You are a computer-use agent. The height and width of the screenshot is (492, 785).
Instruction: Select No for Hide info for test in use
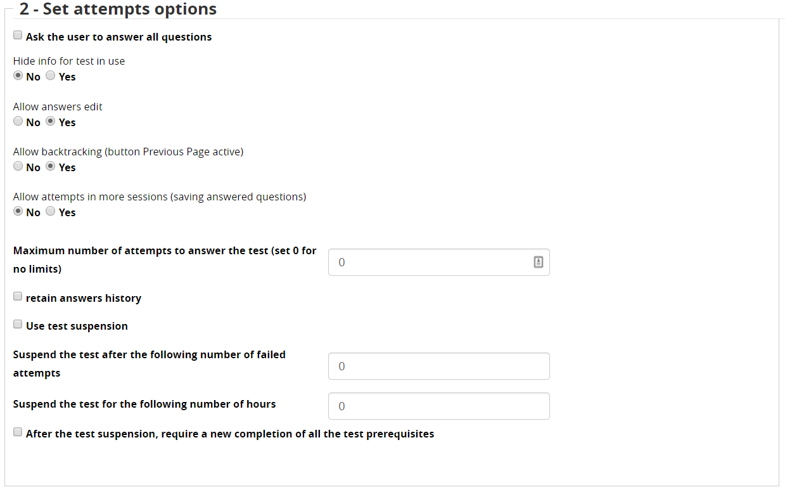pyautogui.click(x=18, y=75)
